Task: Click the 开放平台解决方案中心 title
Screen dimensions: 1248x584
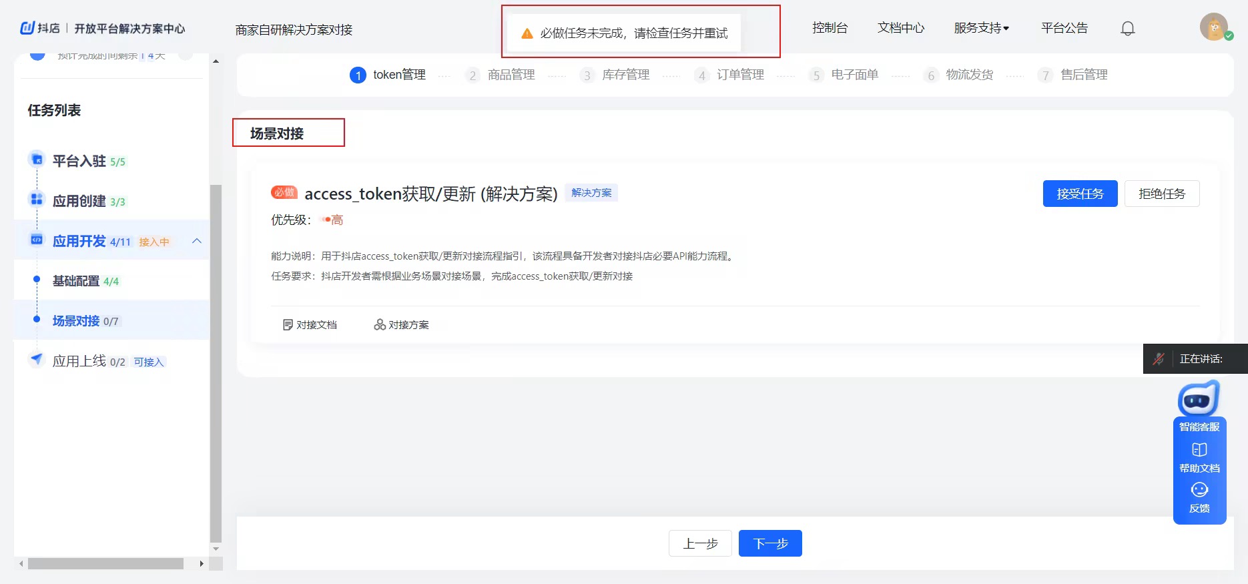Action: 129,29
